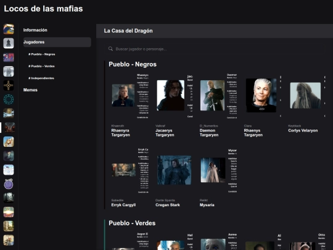Open the gold four-point star icon
The image size is (333, 250).
point(9,85)
